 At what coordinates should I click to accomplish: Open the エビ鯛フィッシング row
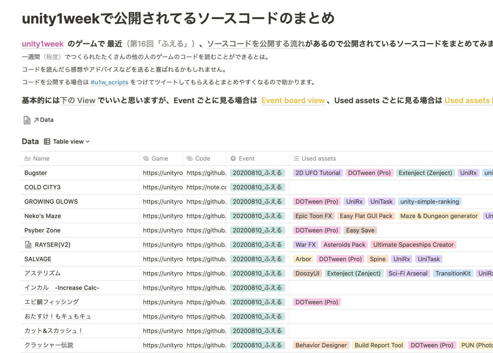pos(51,302)
